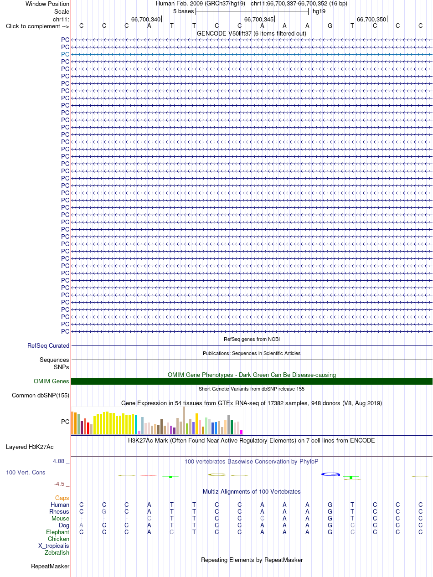
Task: Select the Elephant alignment row label
Action: coord(58,532)
